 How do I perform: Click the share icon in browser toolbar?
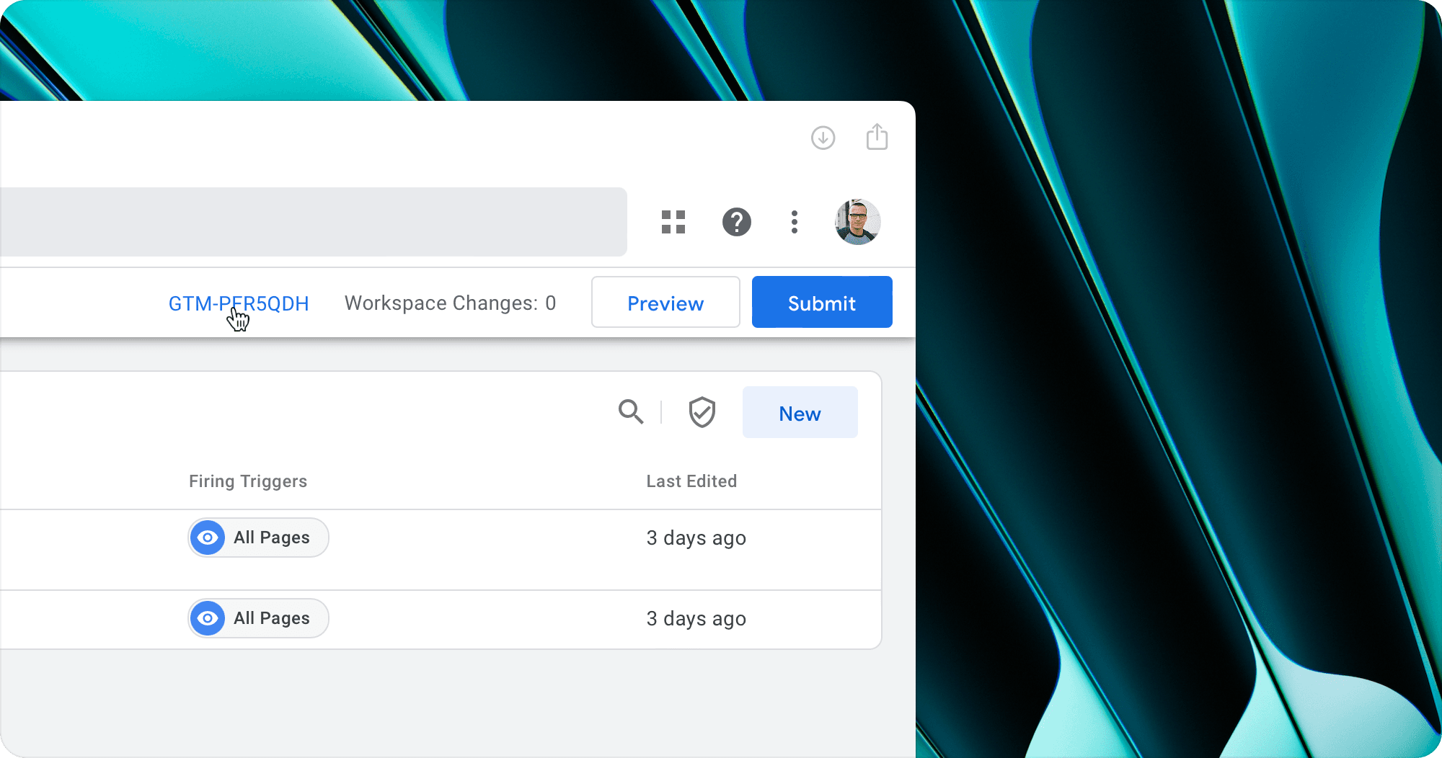click(877, 137)
